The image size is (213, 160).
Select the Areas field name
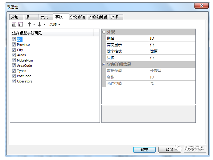(x=21, y=55)
